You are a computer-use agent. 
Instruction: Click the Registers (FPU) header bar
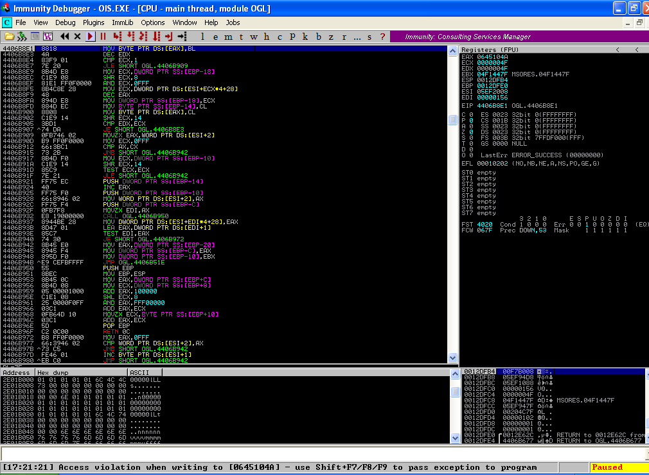pos(554,49)
